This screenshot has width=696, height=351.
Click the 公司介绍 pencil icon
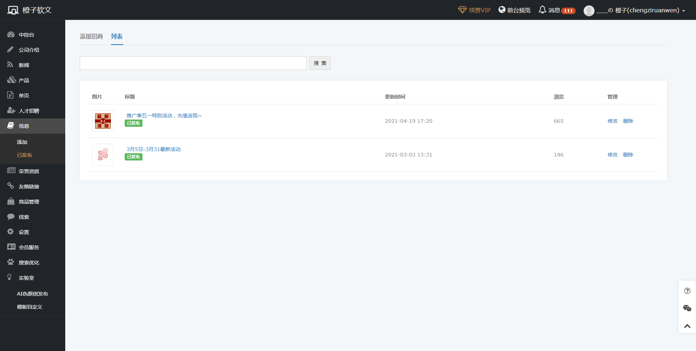coord(11,50)
